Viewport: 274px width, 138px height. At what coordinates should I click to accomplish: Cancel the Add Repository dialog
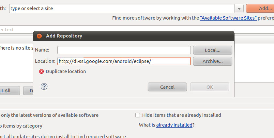coord(167,87)
